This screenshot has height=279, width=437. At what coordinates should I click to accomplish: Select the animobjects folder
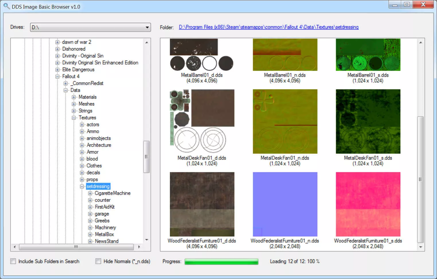pyautogui.click(x=99, y=138)
